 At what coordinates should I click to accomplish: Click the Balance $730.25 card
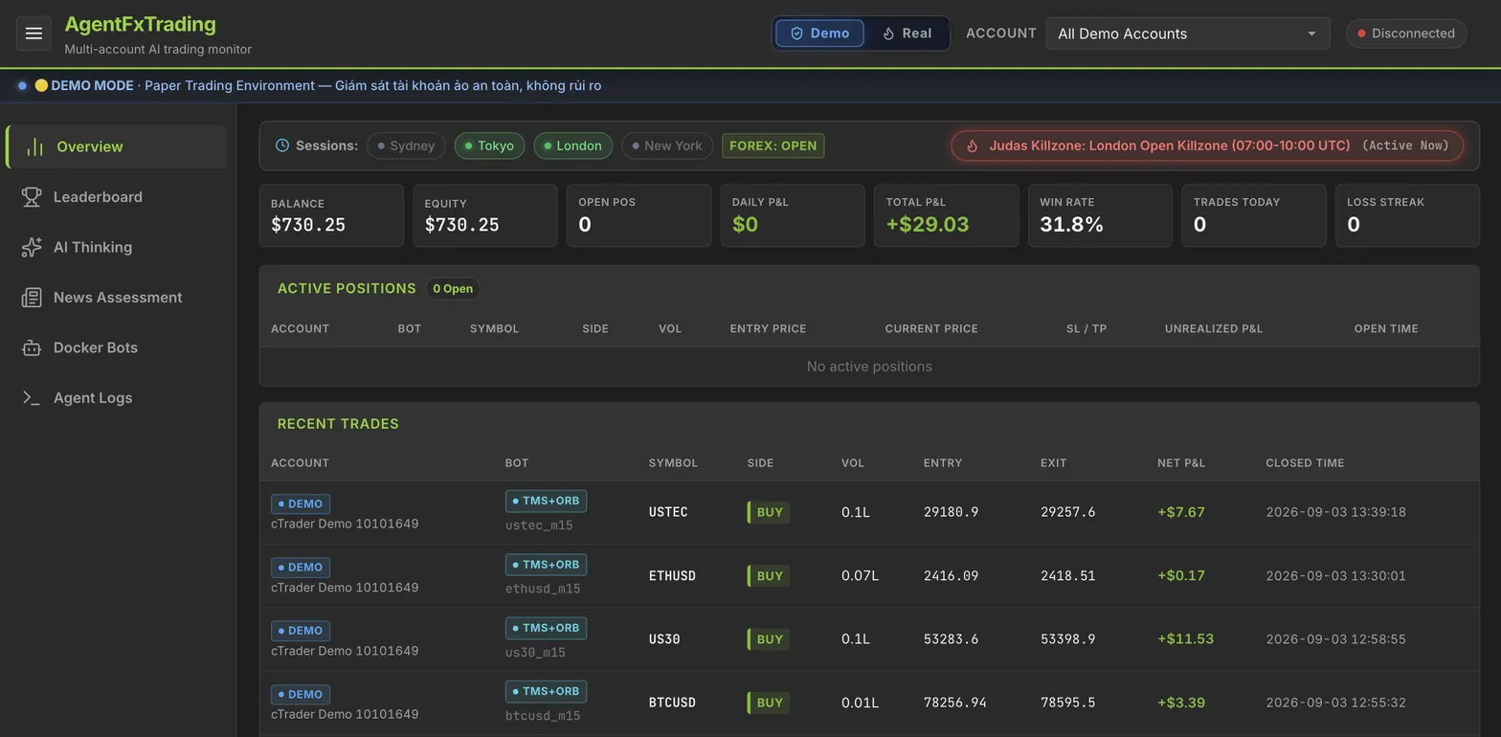(331, 215)
